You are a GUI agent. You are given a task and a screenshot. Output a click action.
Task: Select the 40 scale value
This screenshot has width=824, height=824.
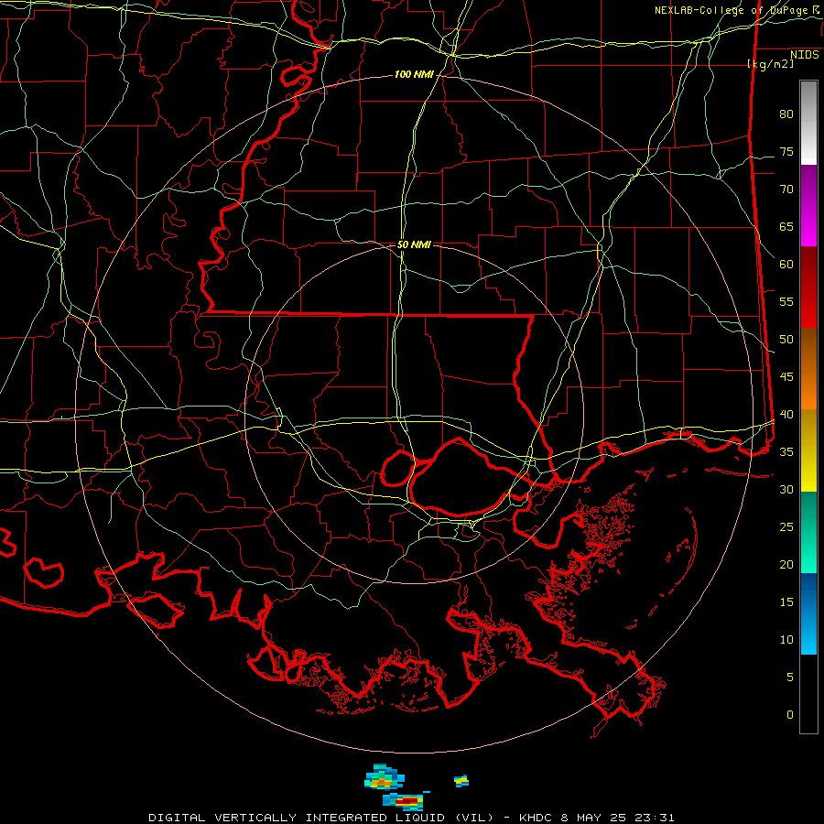coord(786,414)
